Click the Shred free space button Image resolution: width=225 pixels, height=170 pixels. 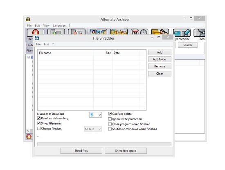126,151
